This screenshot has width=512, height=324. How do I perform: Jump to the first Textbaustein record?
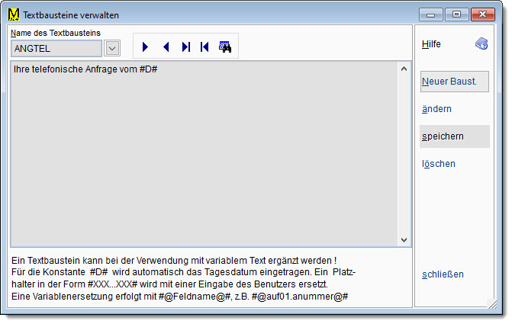pos(204,47)
